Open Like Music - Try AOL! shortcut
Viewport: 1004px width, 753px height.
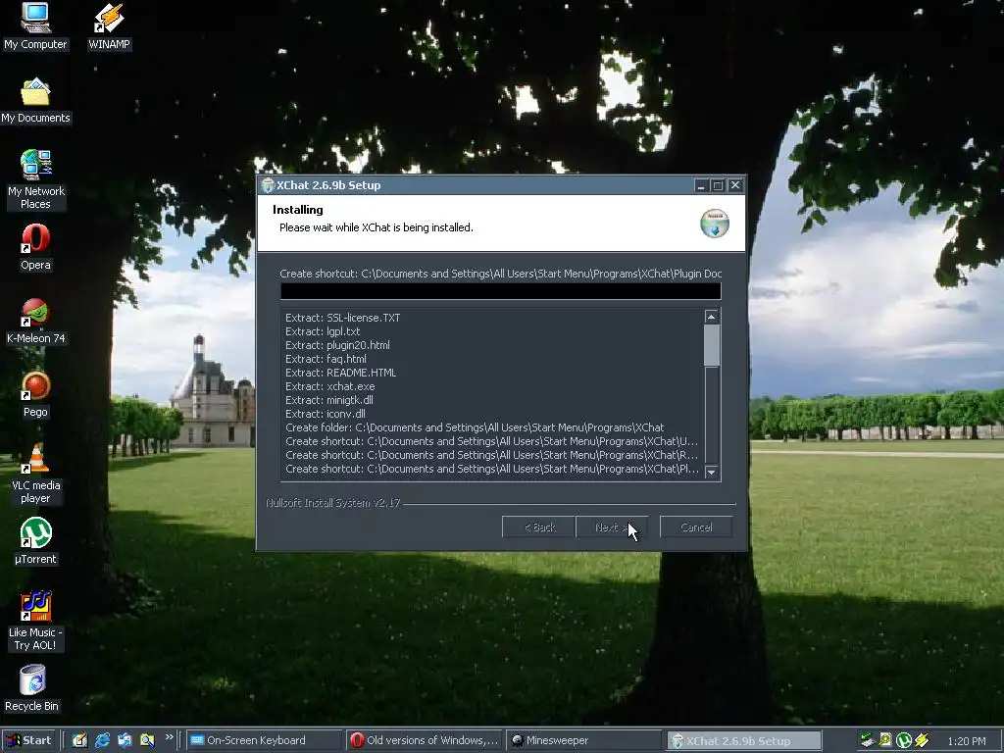pos(35,621)
